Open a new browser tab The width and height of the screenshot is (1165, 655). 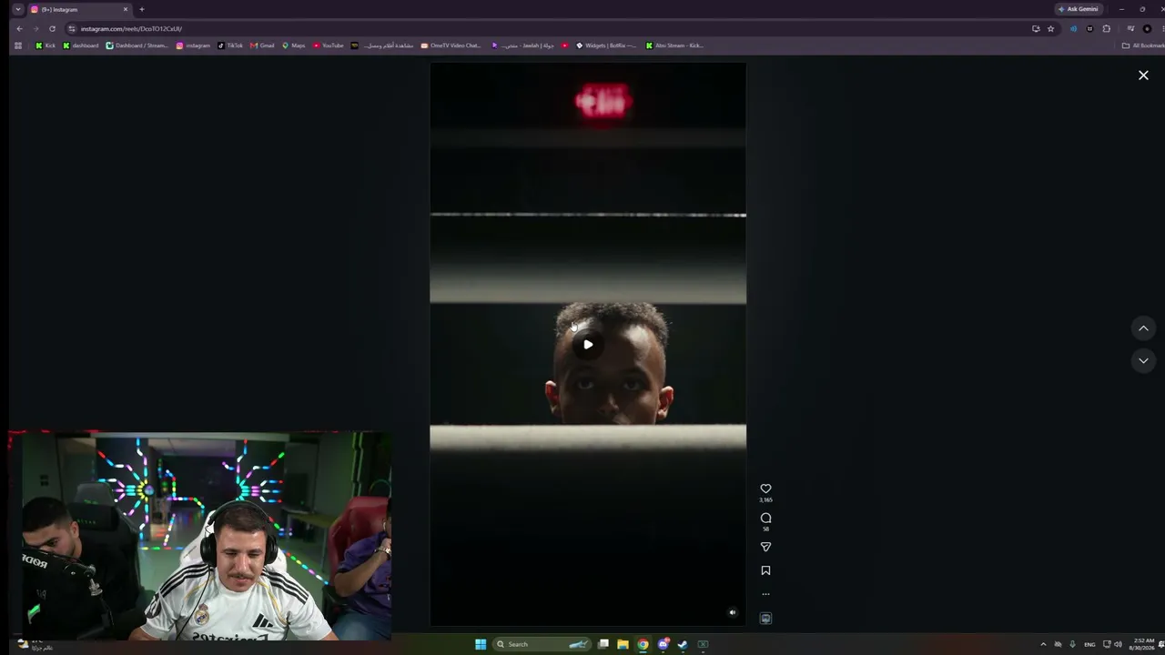[142, 9]
